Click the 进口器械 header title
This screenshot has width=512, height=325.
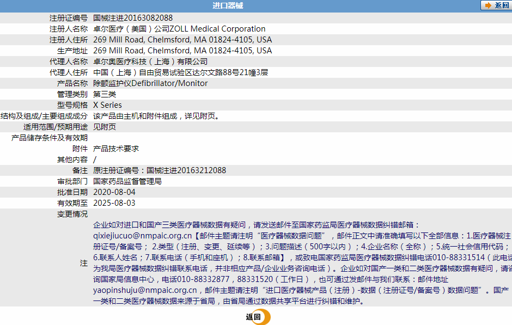tap(228, 5)
